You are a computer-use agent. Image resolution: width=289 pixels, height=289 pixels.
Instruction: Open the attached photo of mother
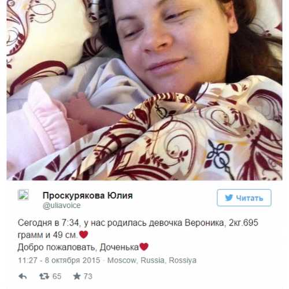144,90
